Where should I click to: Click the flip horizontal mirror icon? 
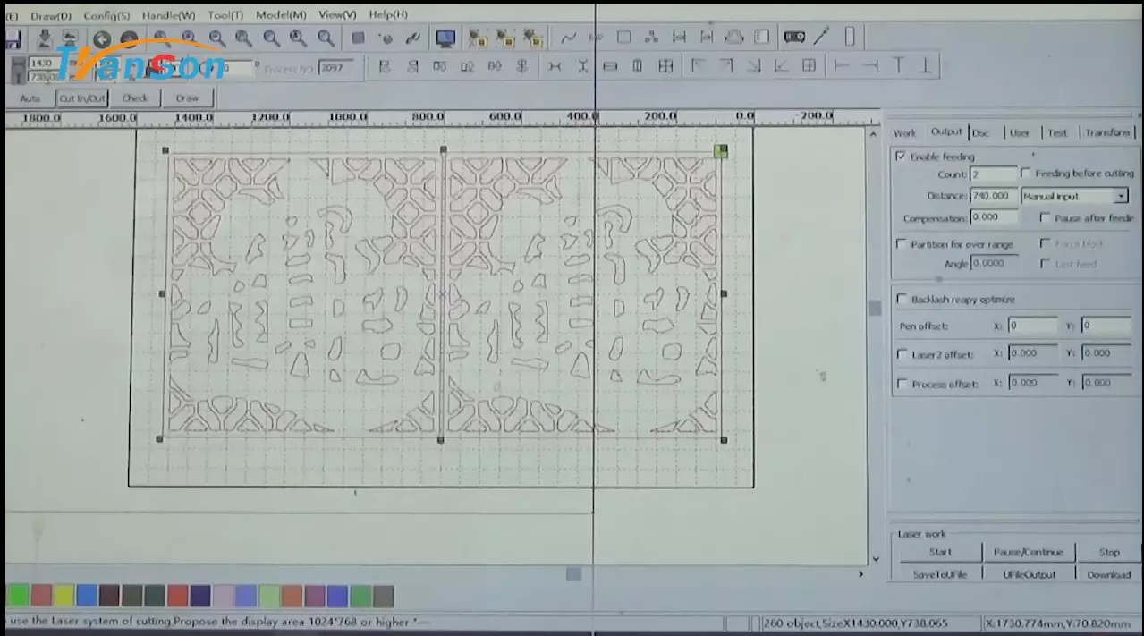[555, 66]
